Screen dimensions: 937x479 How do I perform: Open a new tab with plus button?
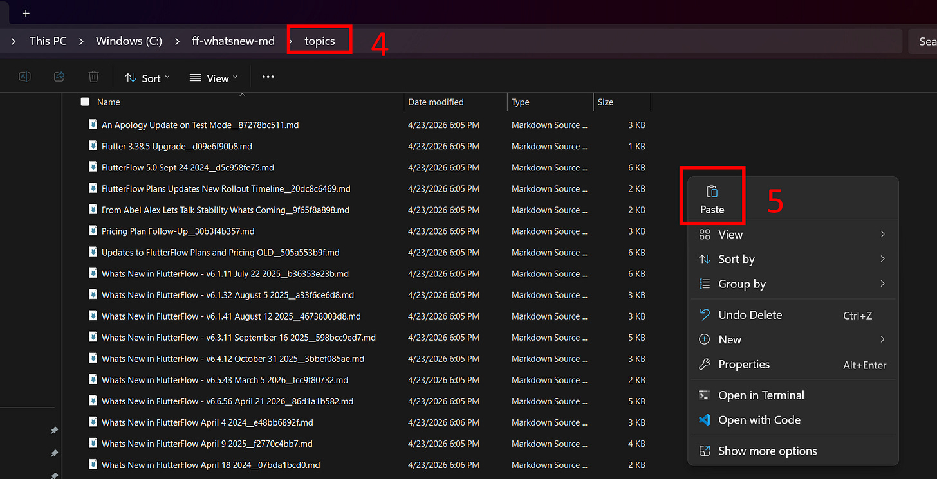click(26, 13)
